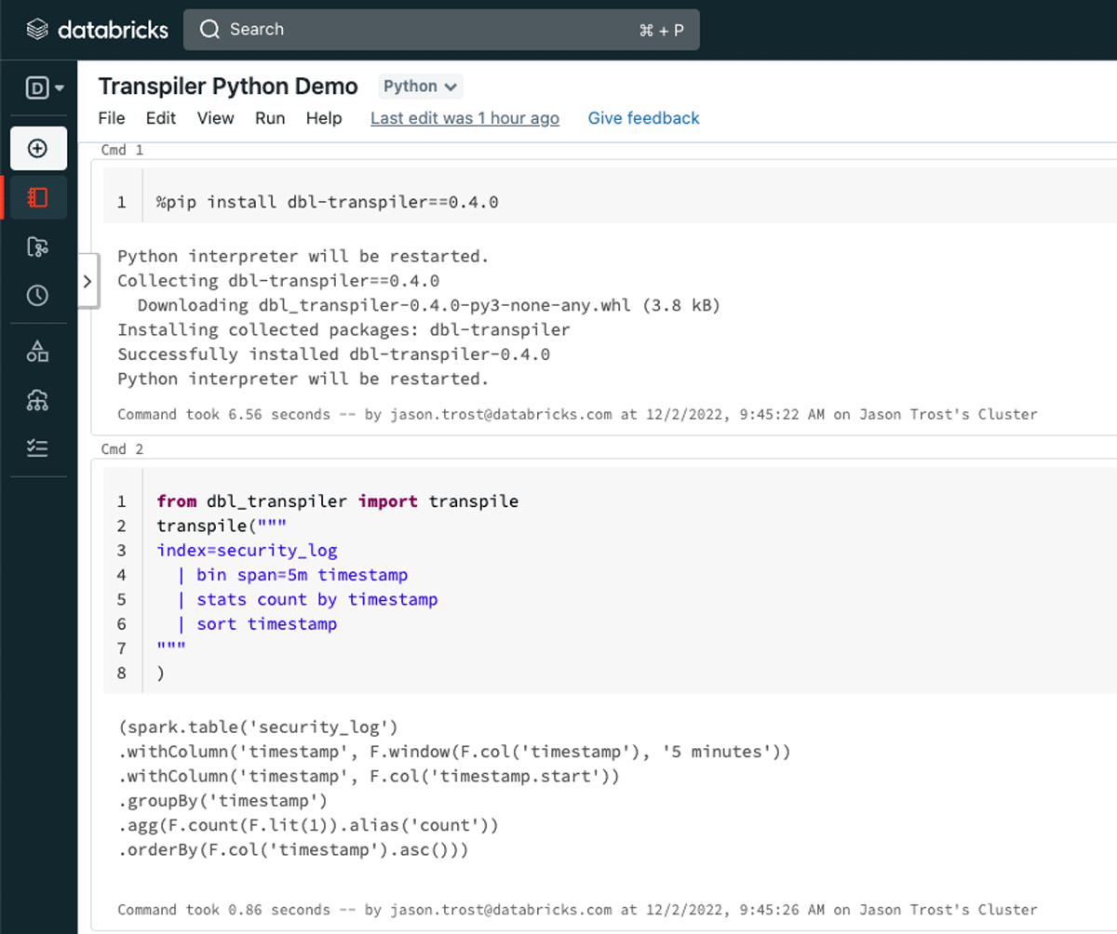Open the Data shapes icon in sidebar
1117x934 pixels.
38,351
